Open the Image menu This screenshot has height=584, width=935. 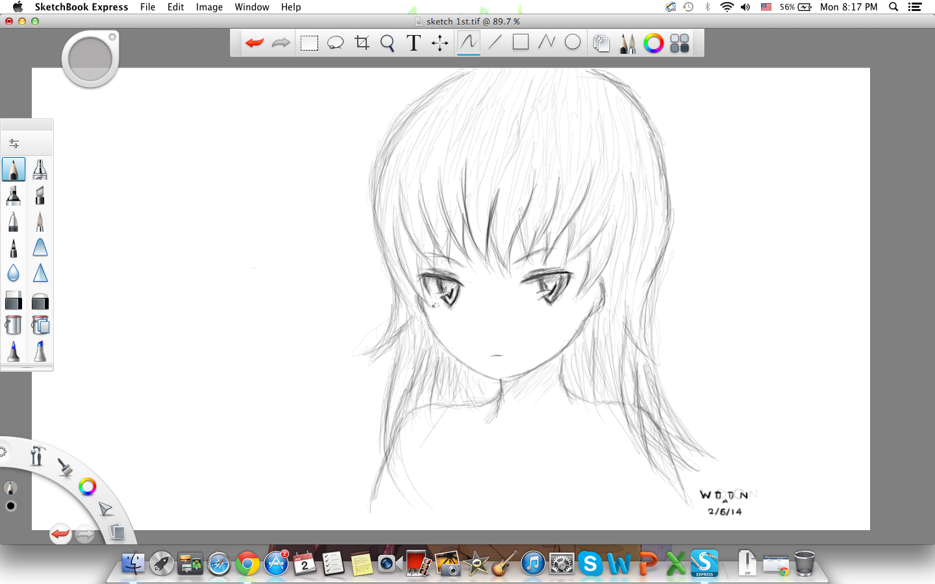[209, 7]
